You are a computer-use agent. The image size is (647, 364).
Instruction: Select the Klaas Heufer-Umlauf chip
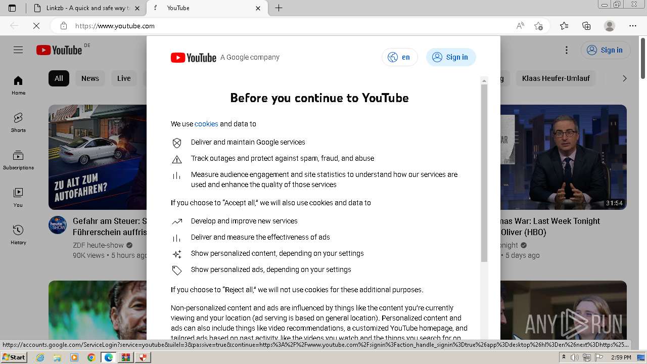[x=556, y=78]
